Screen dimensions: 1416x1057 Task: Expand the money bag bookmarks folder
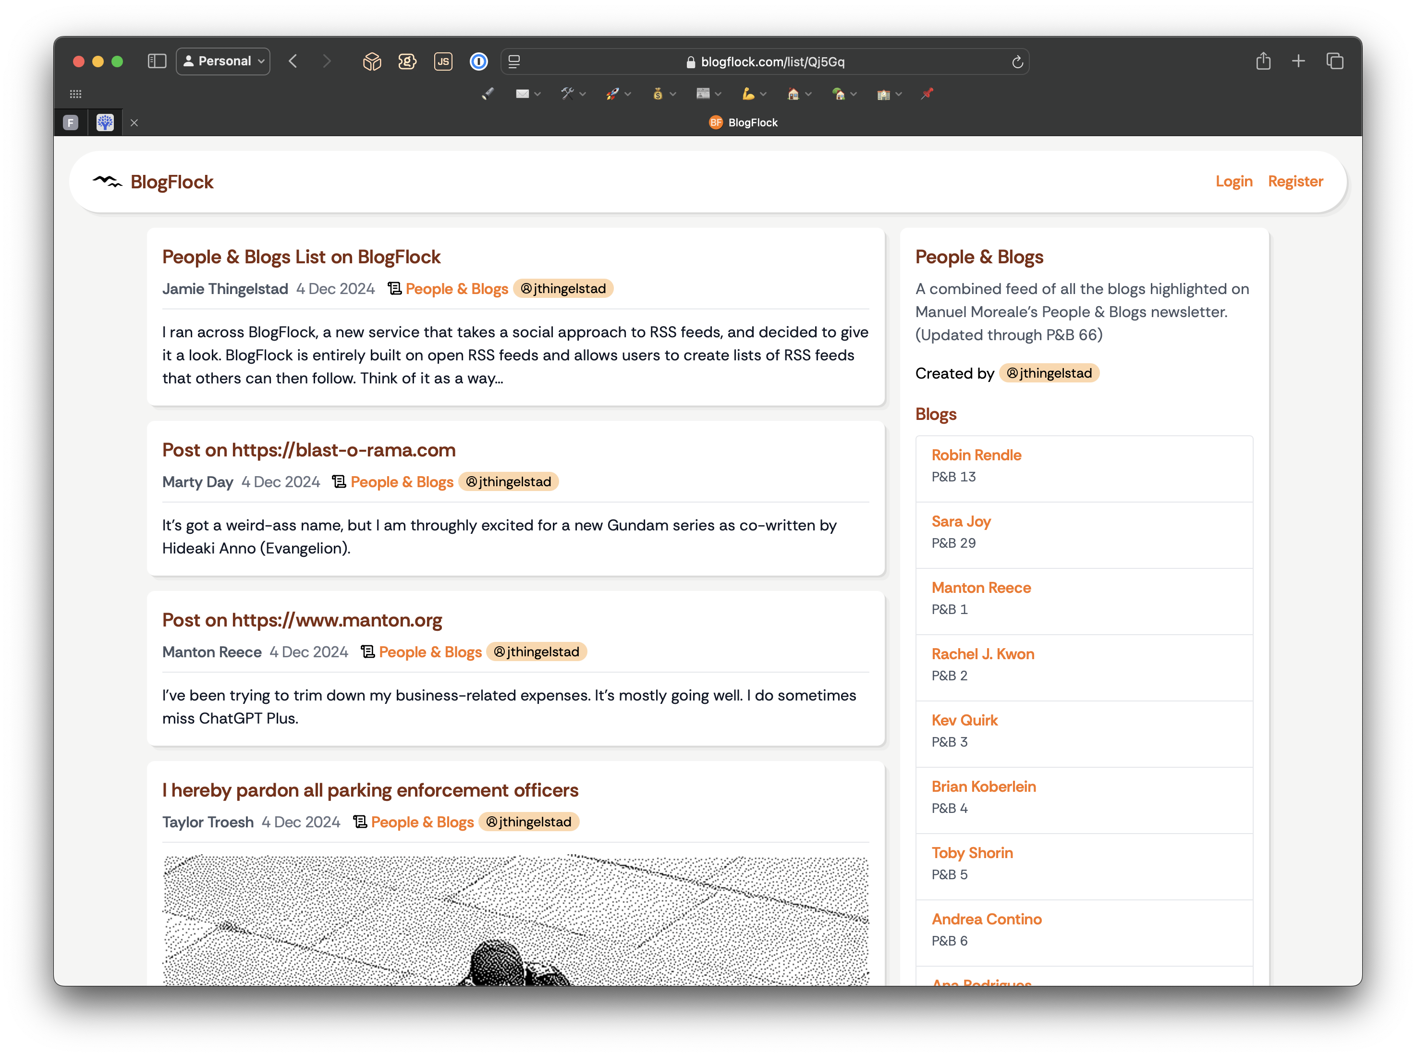pos(663,94)
